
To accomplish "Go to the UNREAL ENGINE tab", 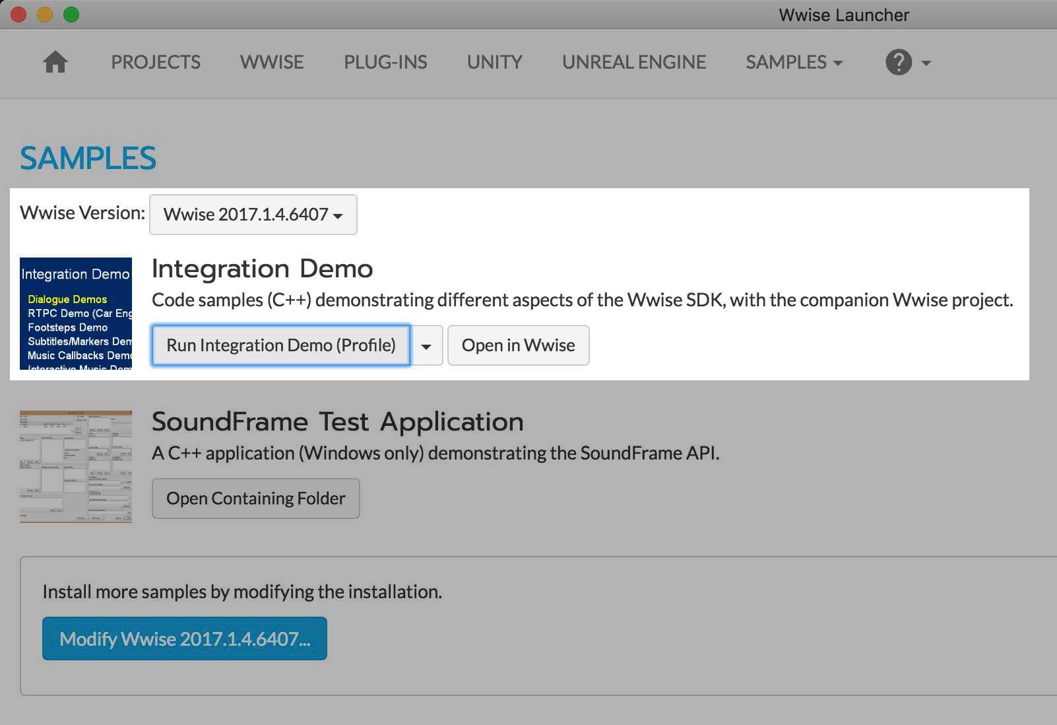I will pos(633,62).
